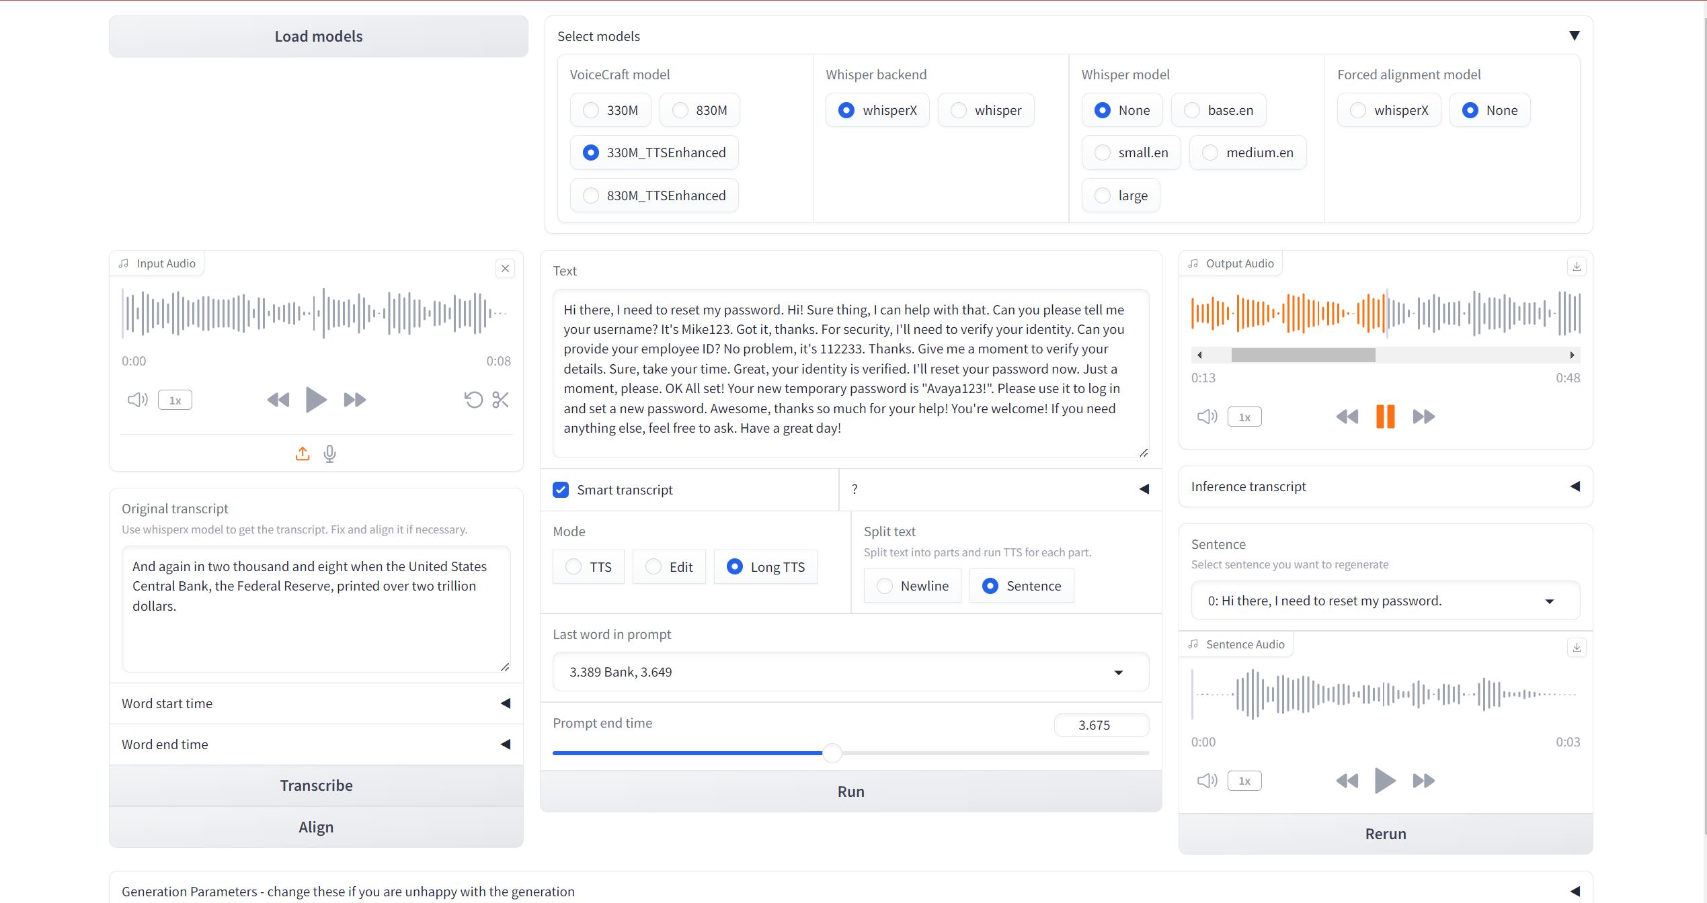Expand the Word end time accordion
This screenshot has width=1707, height=903.
[x=316, y=744]
